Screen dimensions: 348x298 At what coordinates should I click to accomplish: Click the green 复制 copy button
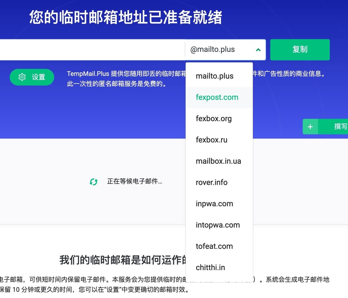click(300, 50)
